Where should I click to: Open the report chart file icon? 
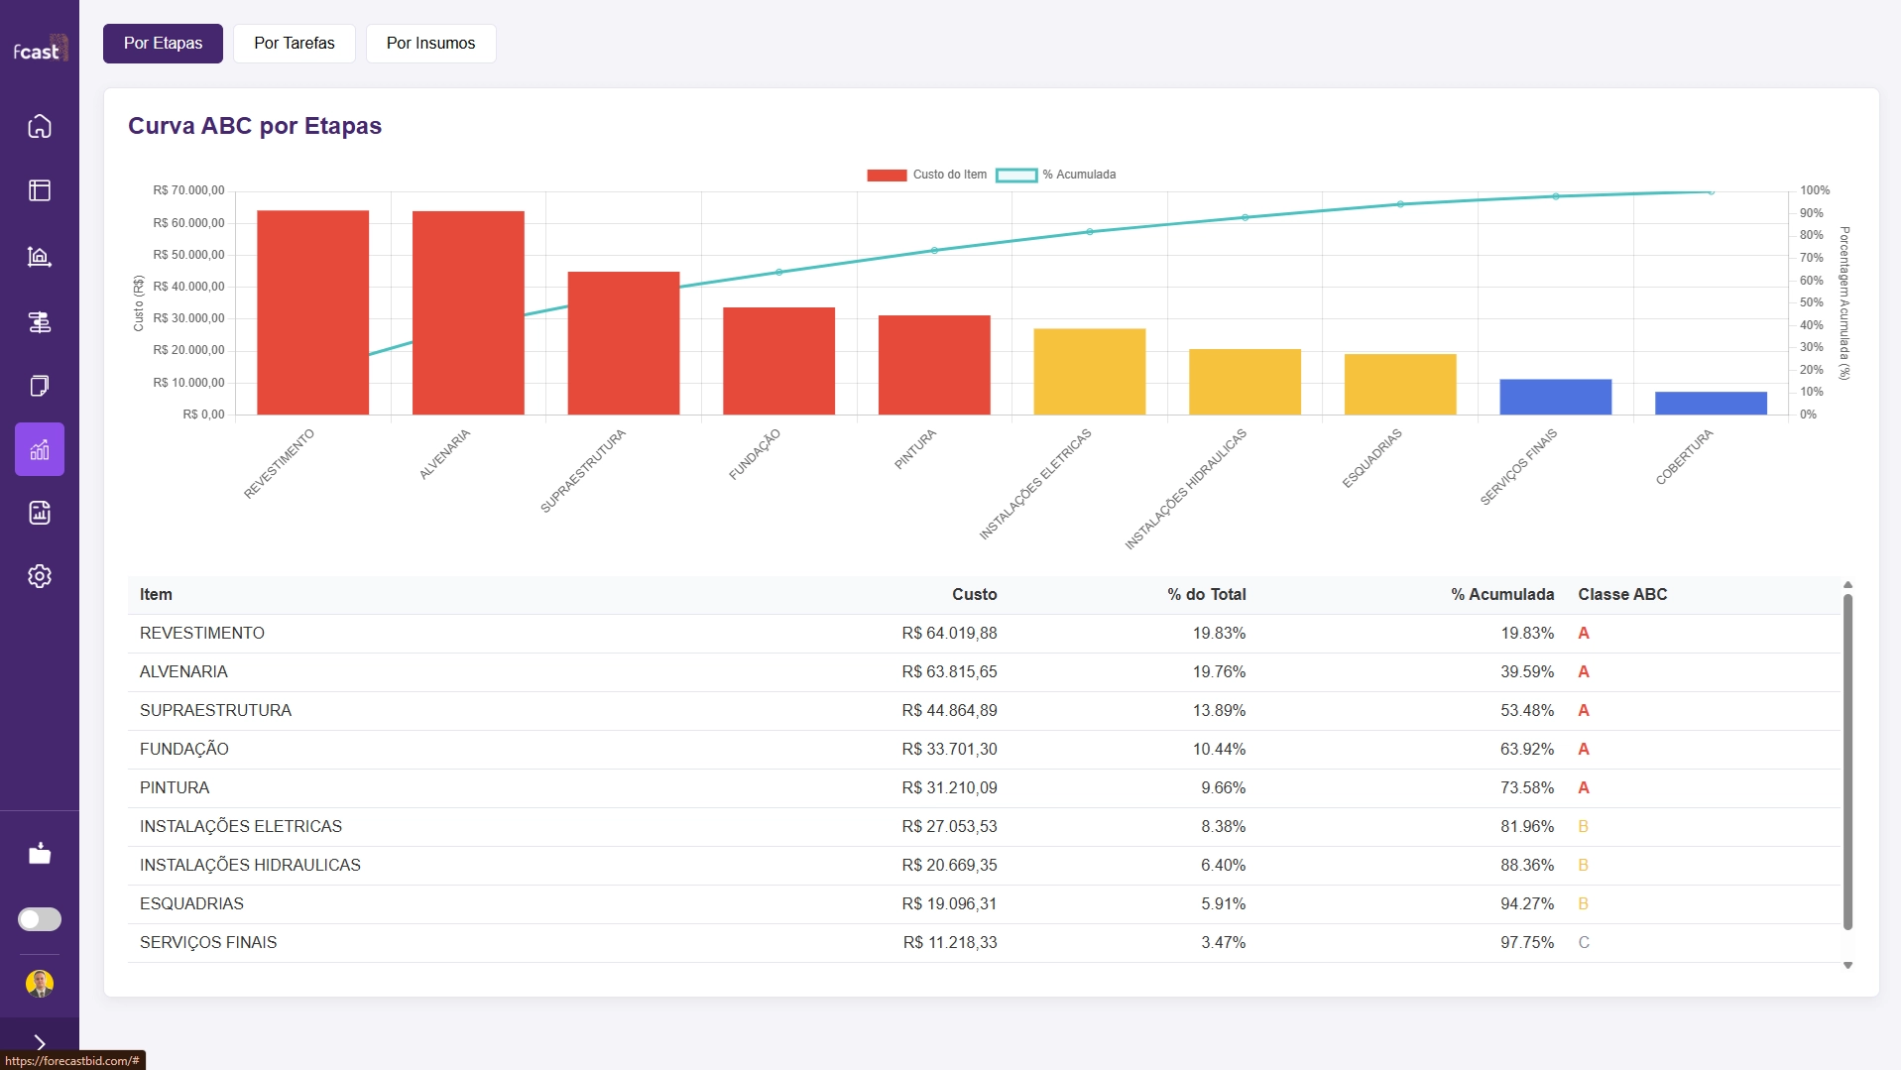pyautogui.click(x=40, y=513)
